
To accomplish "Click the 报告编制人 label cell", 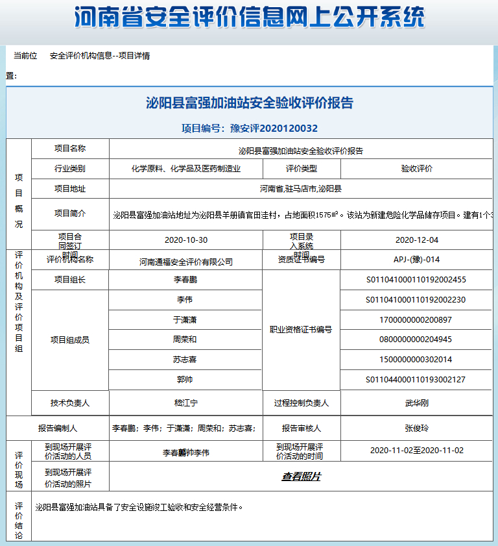I will pyautogui.click(x=58, y=428).
